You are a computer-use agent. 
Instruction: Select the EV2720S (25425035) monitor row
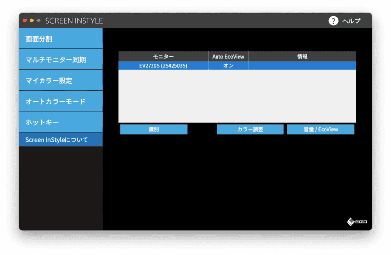pyautogui.click(x=237, y=65)
